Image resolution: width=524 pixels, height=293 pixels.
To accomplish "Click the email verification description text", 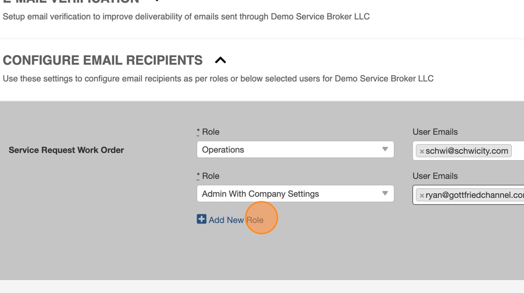I will click(x=186, y=17).
